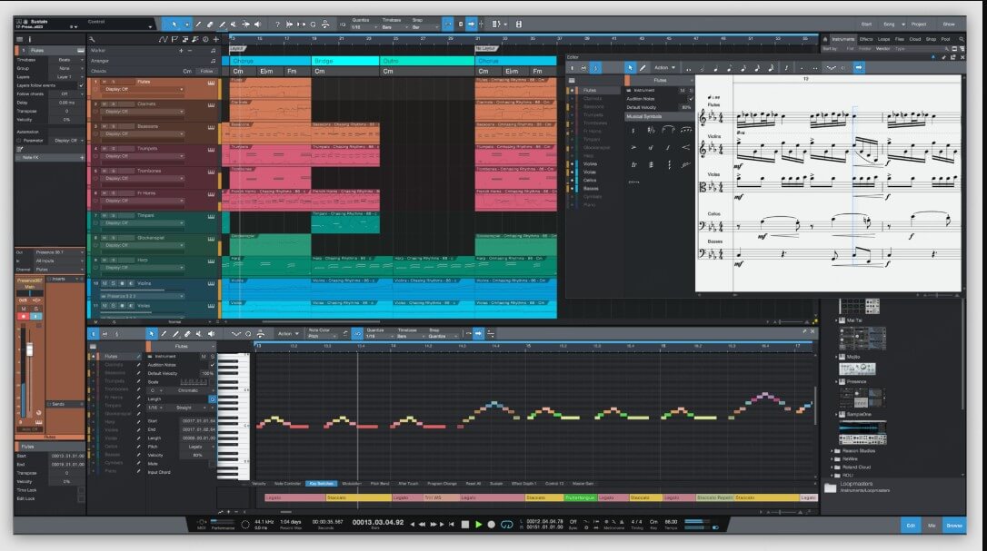The height and width of the screenshot is (551, 987).
Task: Pick the Mute tool in main toolbar
Action: pyautogui.click(x=234, y=25)
